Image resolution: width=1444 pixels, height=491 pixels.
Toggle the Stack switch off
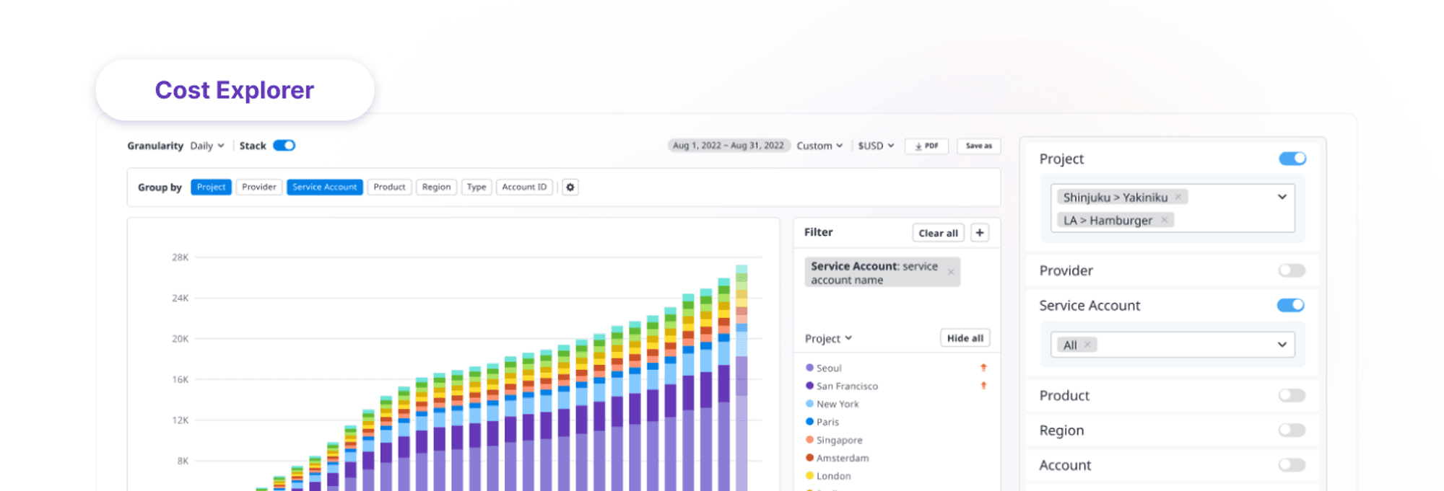(x=284, y=146)
